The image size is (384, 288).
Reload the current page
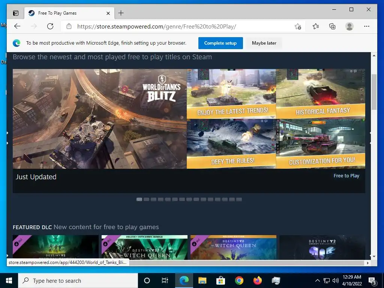tap(50, 26)
